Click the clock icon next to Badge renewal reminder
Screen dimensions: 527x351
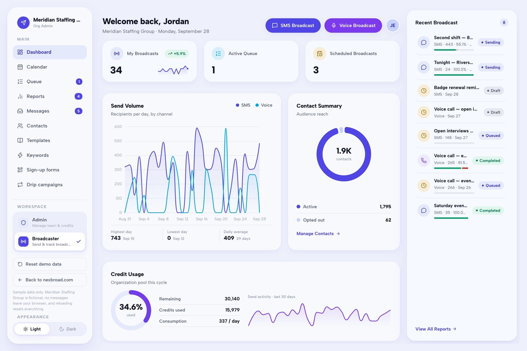[x=424, y=90]
